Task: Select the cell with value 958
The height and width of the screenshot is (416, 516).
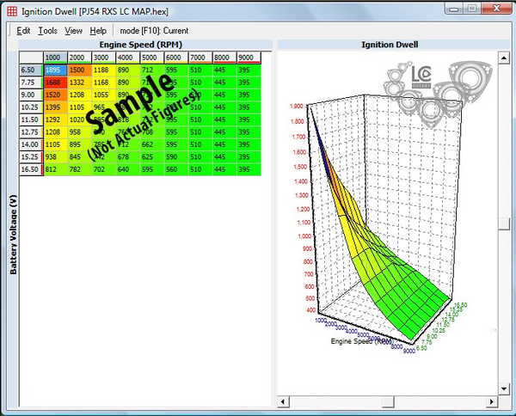Action: coord(80,132)
